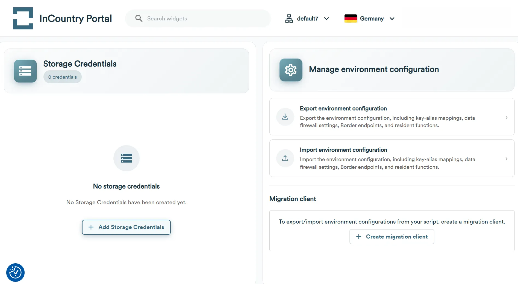Click the gear icon for environment configuration
This screenshot has width=518, height=284.
pos(291,70)
